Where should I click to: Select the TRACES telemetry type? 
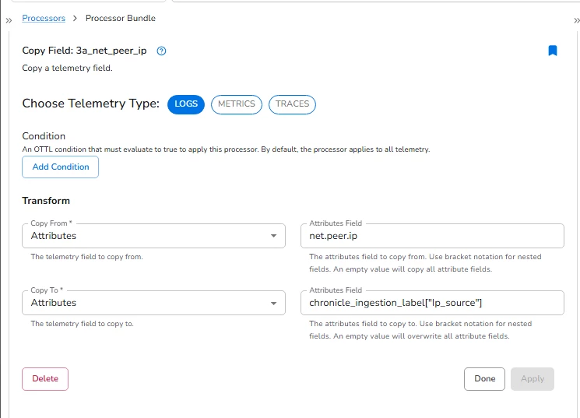[292, 104]
